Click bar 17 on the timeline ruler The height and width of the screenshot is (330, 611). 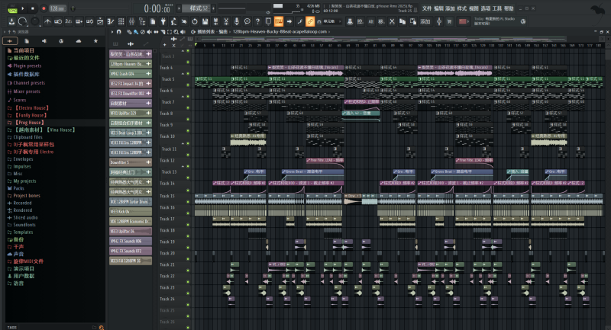[231, 46]
